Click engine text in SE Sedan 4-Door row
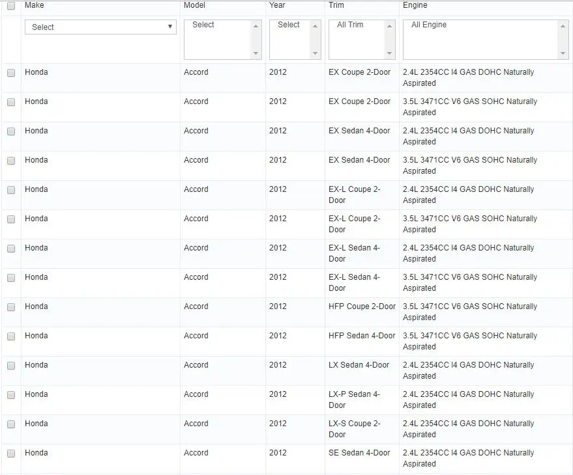This screenshot has width=573, height=475. point(469,458)
